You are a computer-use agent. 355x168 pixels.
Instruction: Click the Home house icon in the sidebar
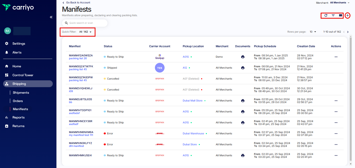(7, 66)
